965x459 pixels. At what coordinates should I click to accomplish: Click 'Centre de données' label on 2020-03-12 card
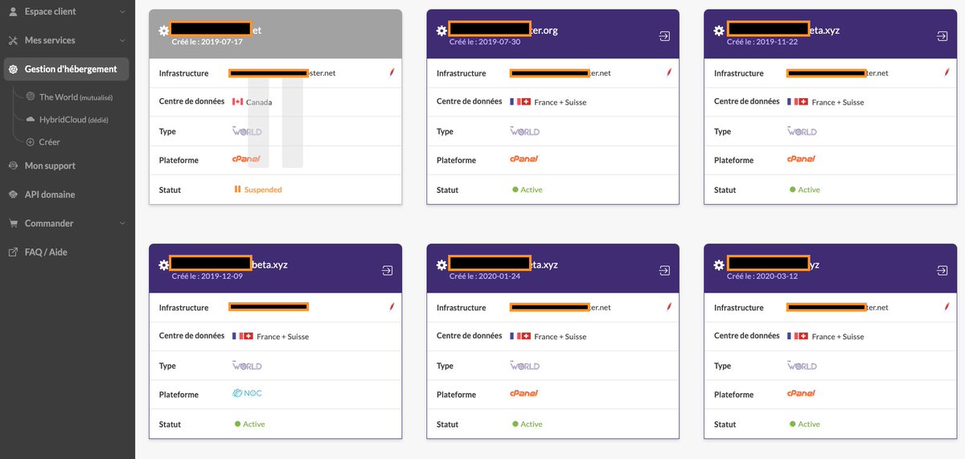click(747, 336)
